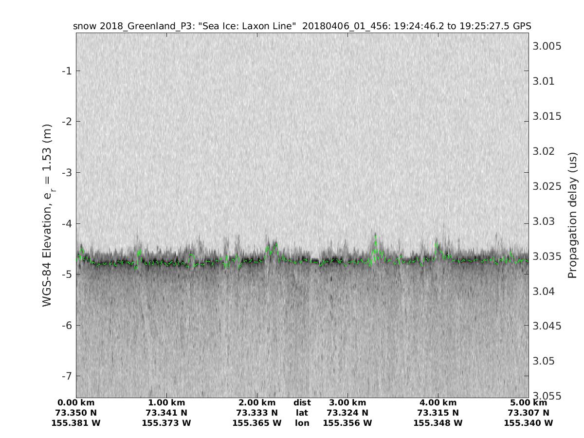
Task: Select the 1.00 km distance tick label
Action: 166,402
